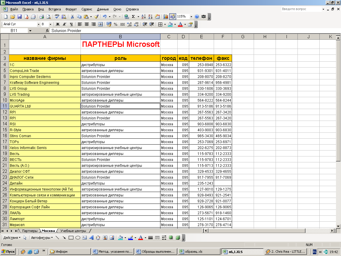This screenshot has height=256, width=341.
Task: Switch keyboard language indicator RU
Action: click(x=314, y=252)
